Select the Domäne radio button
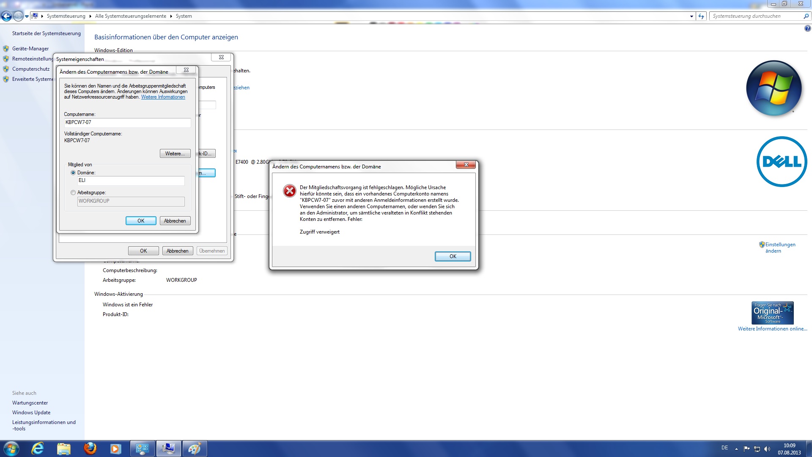This screenshot has width=812, height=457. coord(73,173)
